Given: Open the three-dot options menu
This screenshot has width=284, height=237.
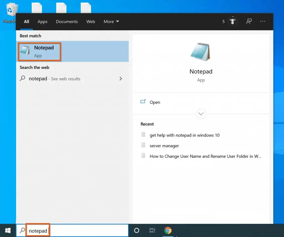Looking at the screenshot, I should [x=263, y=21].
